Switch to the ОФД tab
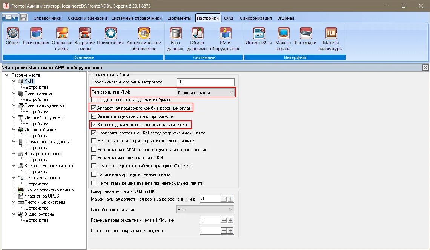The width and height of the screenshot is (430, 250). [x=229, y=18]
